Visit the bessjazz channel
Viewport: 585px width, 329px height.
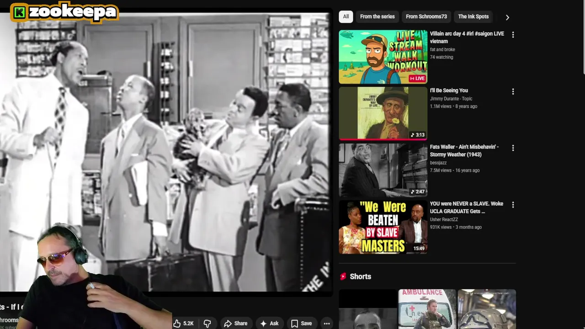(x=438, y=163)
